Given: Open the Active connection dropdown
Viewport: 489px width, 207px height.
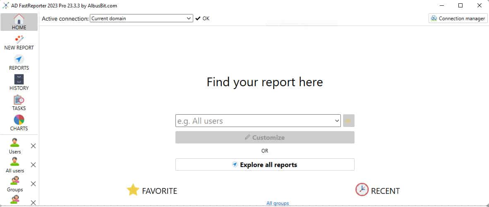Looking at the screenshot, I should 141,18.
